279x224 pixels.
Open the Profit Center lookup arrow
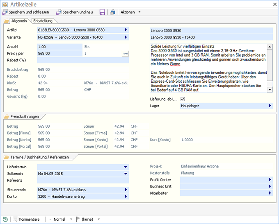tap(270, 180)
